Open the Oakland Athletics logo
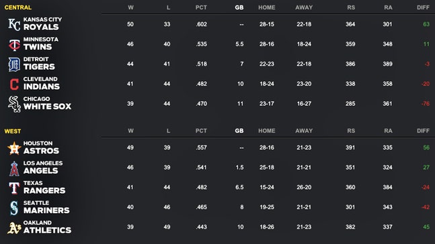 (x=14, y=228)
